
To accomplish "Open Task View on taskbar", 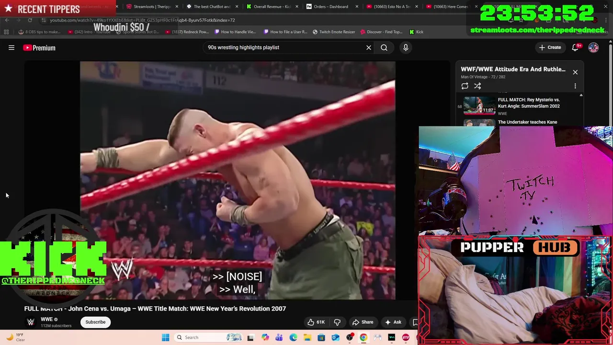I will [x=250, y=337].
